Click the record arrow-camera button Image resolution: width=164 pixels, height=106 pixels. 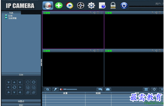pos(100,90)
